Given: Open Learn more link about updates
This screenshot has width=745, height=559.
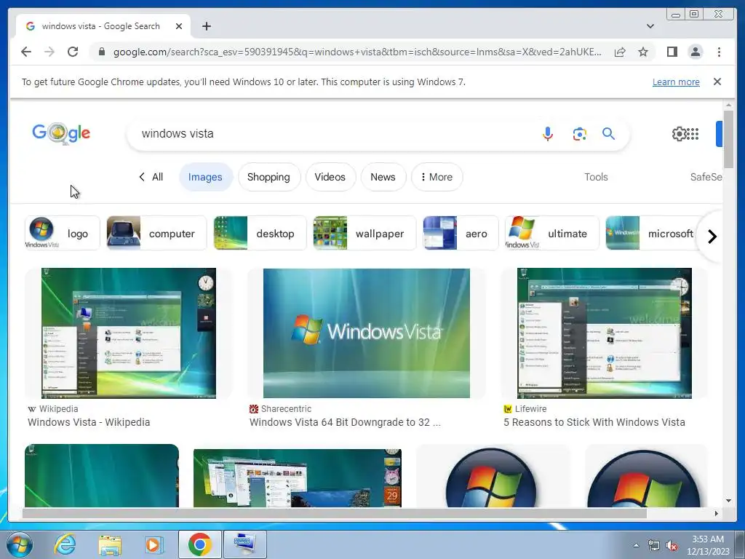Looking at the screenshot, I should [x=676, y=82].
